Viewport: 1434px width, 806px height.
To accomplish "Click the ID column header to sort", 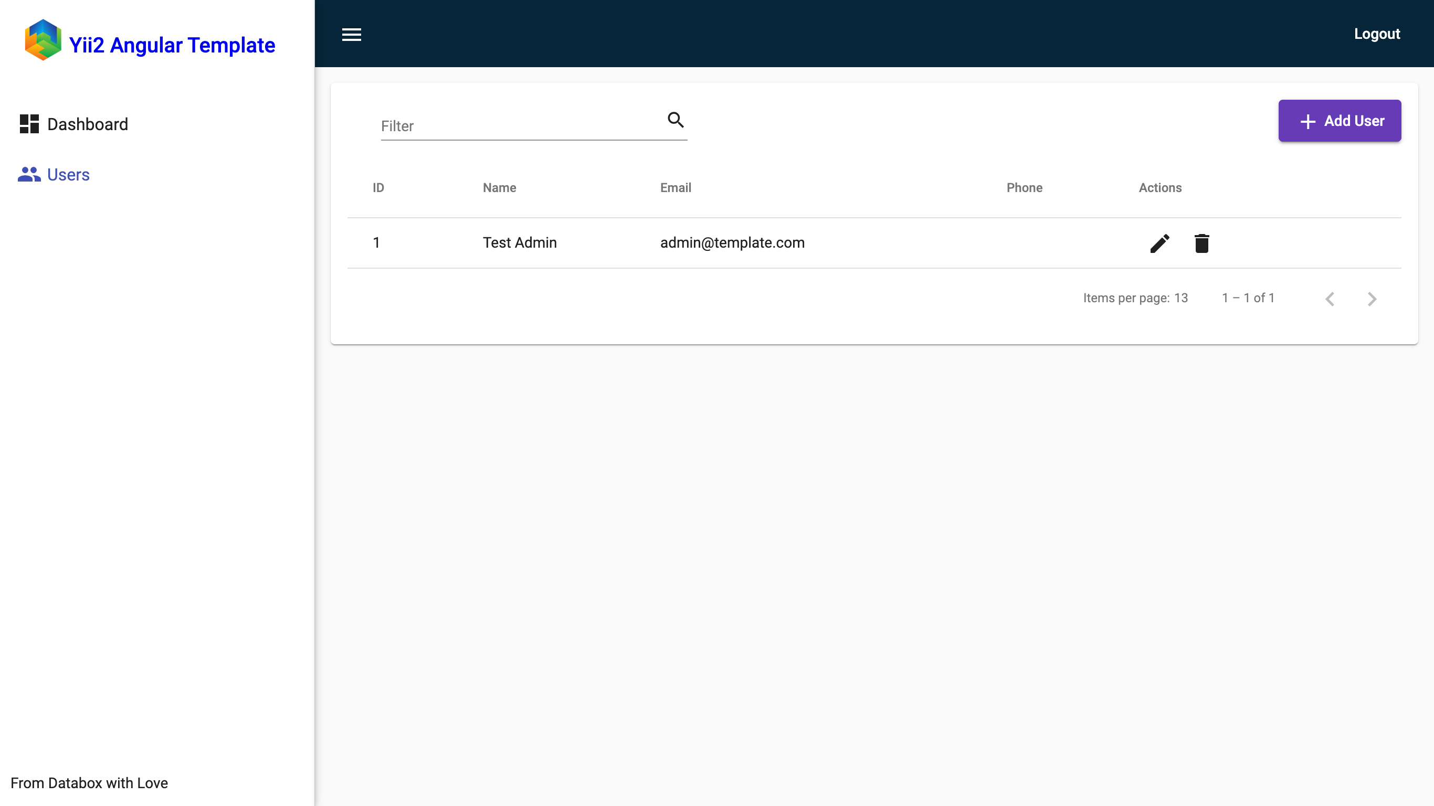I will coord(379,188).
